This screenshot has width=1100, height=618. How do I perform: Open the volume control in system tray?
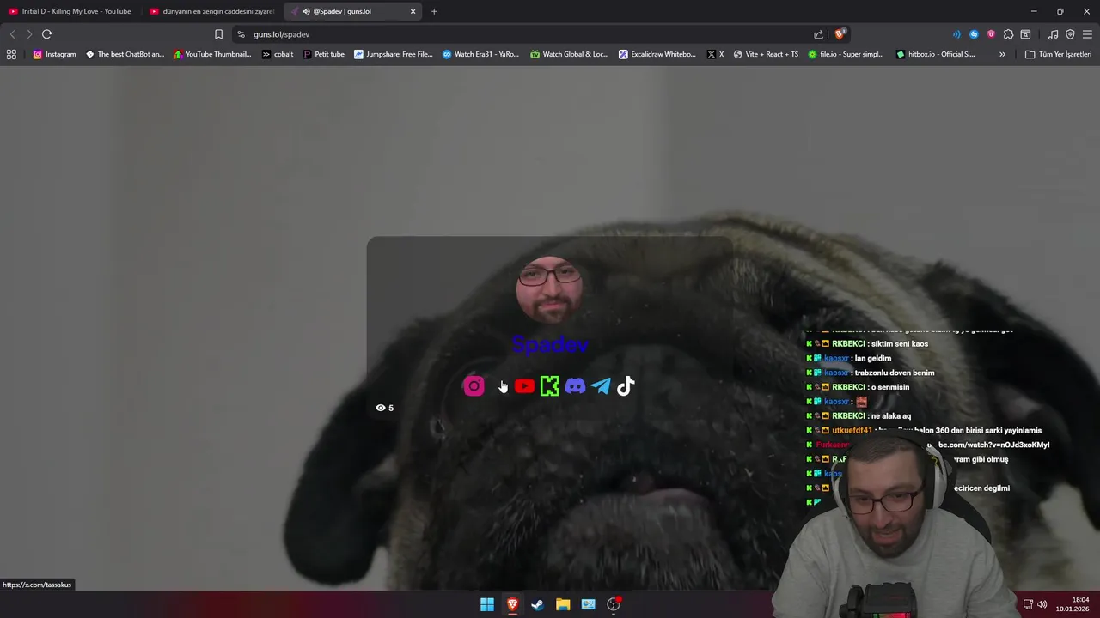[1042, 604]
